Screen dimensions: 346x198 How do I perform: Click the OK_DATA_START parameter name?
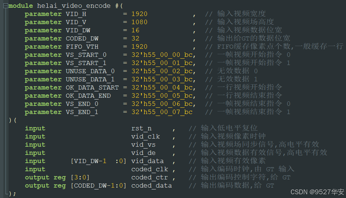[92, 88]
